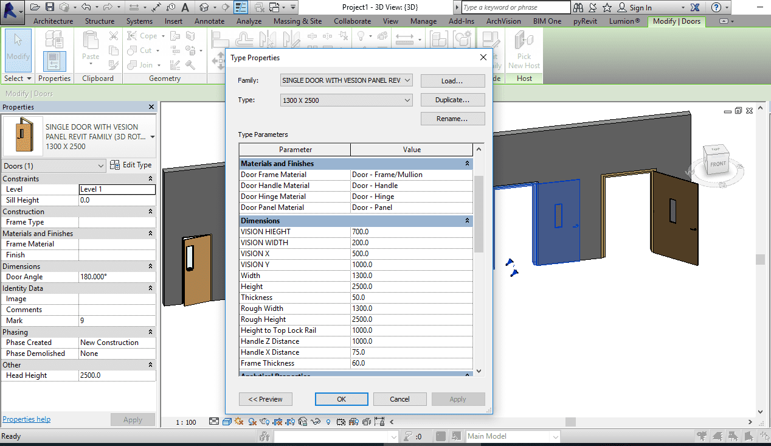Image resolution: width=771 pixels, height=446 pixels.
Task: Click the Save icon in quick access toolbar
Action: point(50,7)
